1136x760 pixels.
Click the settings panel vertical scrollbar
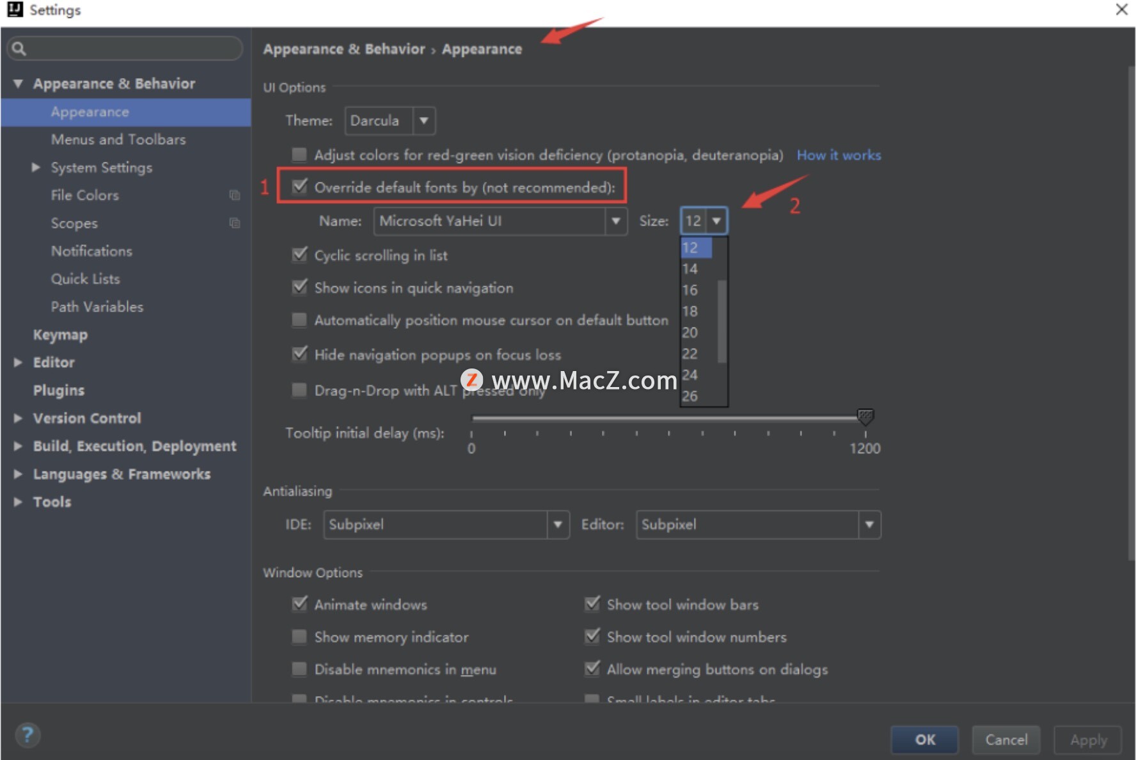click(1130, 313)
